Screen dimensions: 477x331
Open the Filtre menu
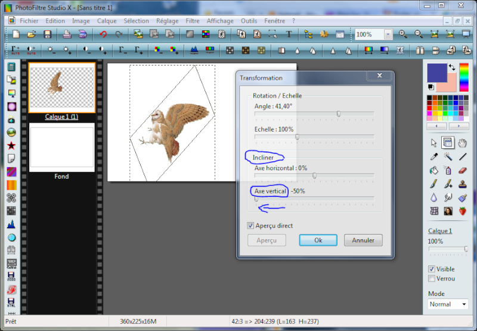[193, 21]
